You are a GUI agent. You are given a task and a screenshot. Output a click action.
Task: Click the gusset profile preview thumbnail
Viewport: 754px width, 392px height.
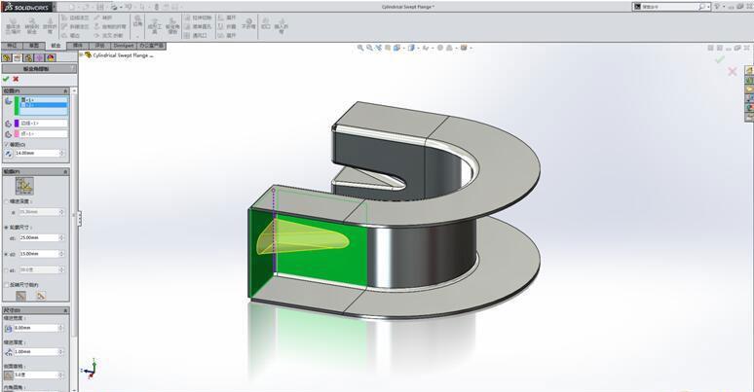coord(24,186)
